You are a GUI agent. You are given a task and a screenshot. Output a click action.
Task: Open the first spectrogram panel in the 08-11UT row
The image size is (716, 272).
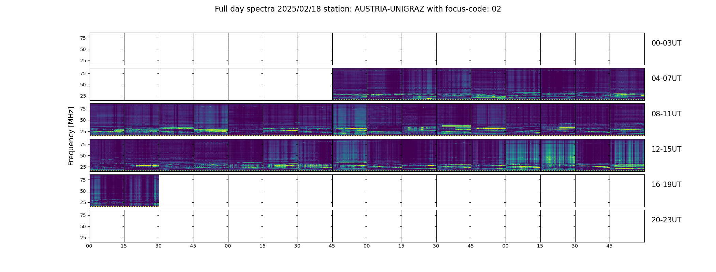point(107,120)
